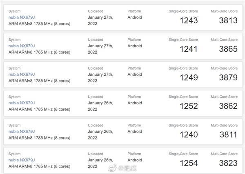Open nubia NX679J link scoring 1254
This screenshot has height=174, width=245.
(x=22, y=160)
